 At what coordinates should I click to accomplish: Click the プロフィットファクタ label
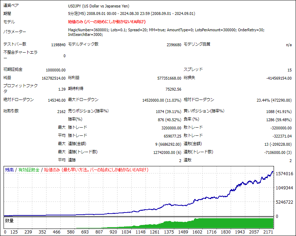[20, 88]
